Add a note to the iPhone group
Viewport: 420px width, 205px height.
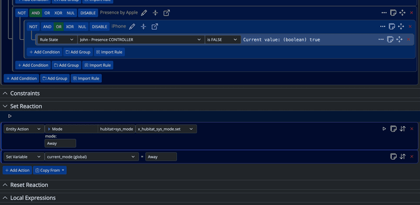392,27
